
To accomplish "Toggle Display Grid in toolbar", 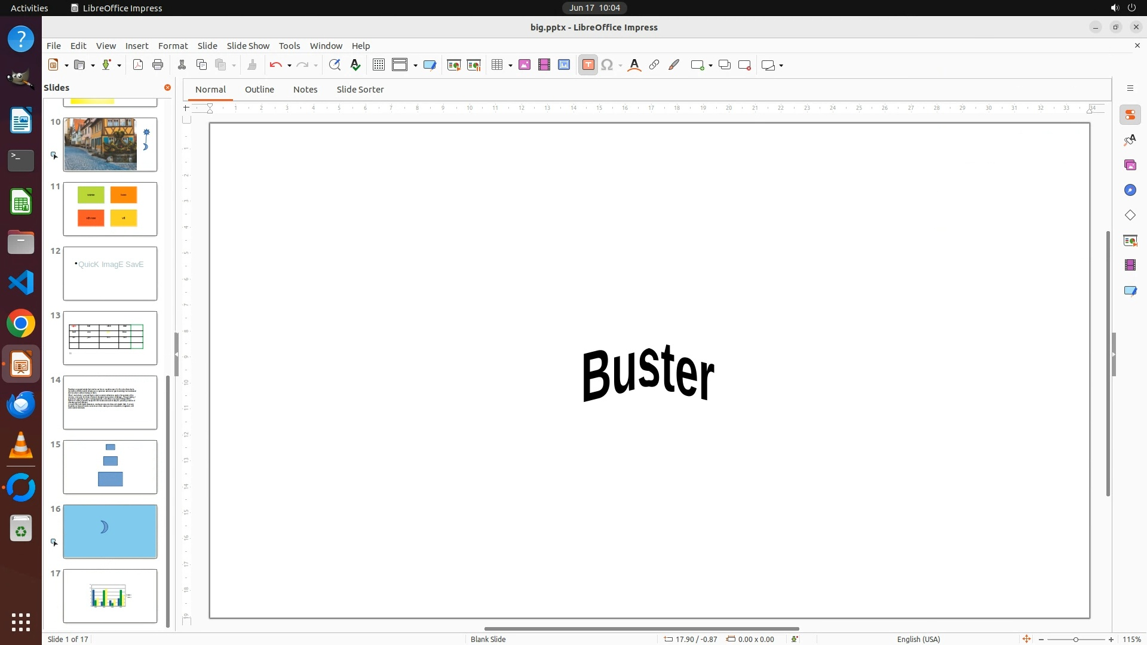I will (379, 65).
